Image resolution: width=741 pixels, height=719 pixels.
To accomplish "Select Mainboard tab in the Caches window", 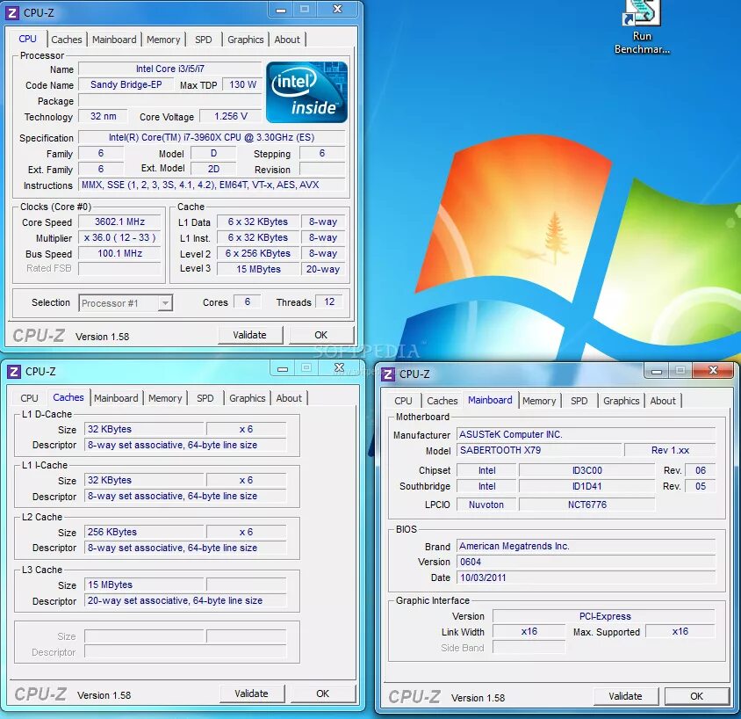I will (x=116, y=398).
